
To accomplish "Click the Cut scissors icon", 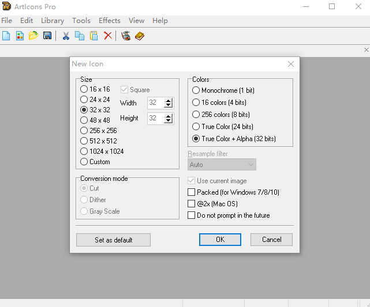I will pyautogui.click(x=66, y=36).
